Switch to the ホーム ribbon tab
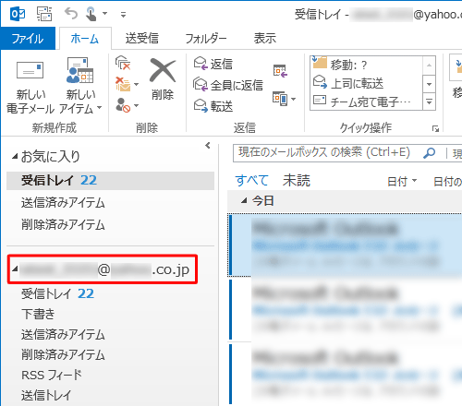Screen dimensions: 462x406 point(85,39)
